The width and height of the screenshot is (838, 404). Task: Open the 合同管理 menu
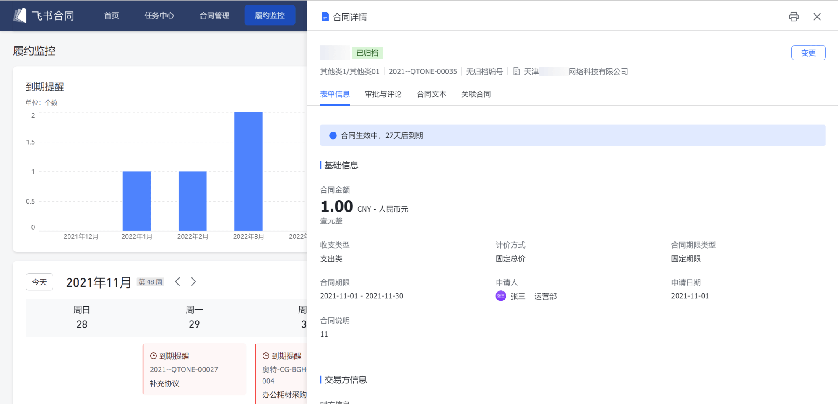(x=214, y=16)
